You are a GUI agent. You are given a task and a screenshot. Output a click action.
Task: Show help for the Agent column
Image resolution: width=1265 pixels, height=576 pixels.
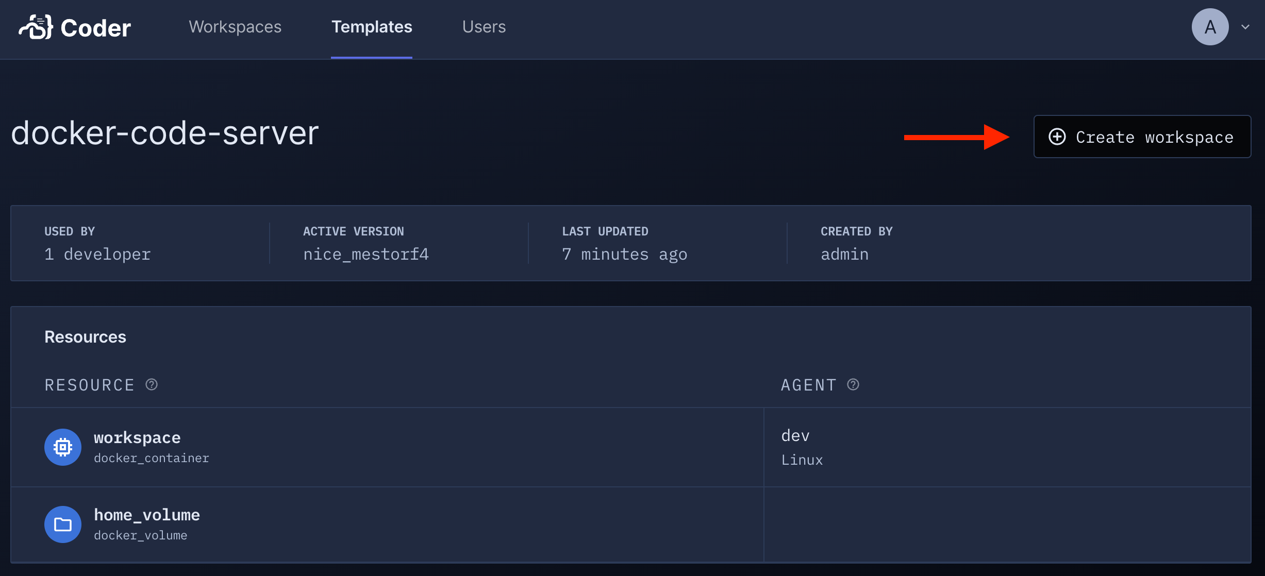(x=853, y=384)
